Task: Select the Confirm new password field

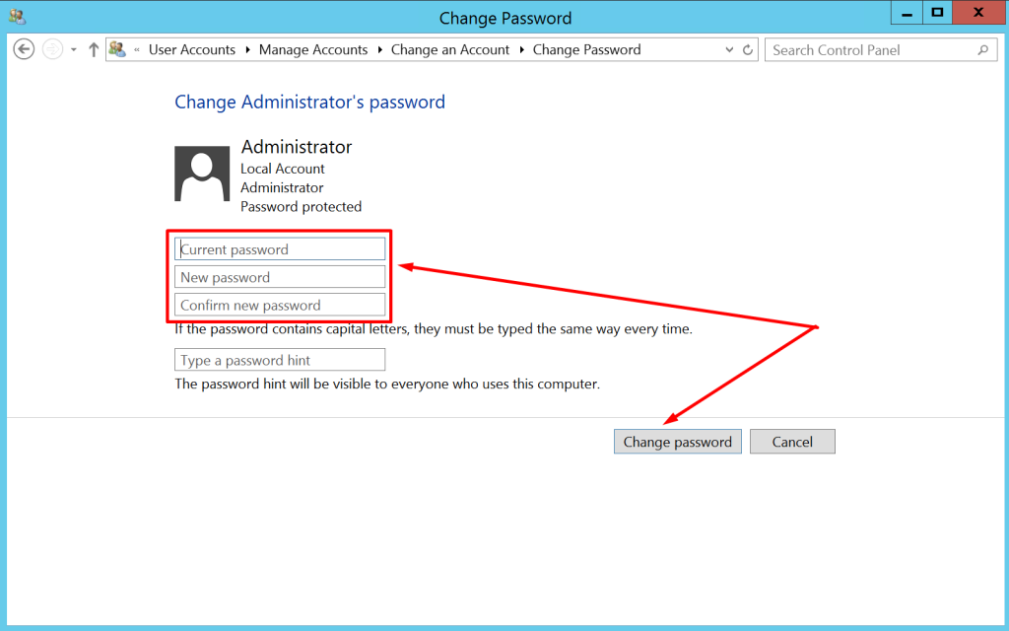Action: point(280,305)
